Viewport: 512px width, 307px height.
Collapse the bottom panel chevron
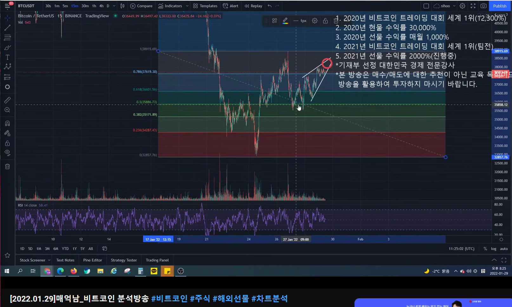pyautogui.click(x=494, y=260)
